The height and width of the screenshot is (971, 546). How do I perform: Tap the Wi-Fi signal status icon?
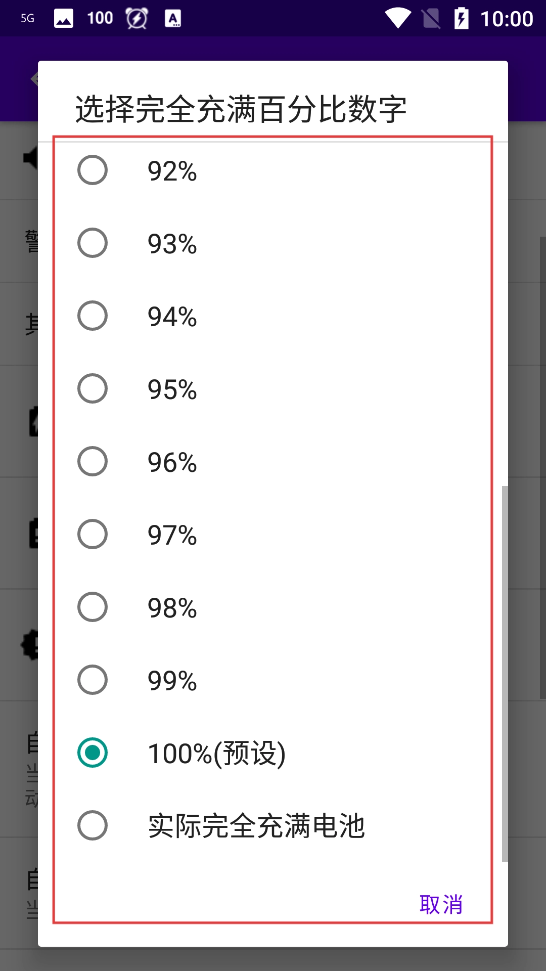tap(398, 19)
